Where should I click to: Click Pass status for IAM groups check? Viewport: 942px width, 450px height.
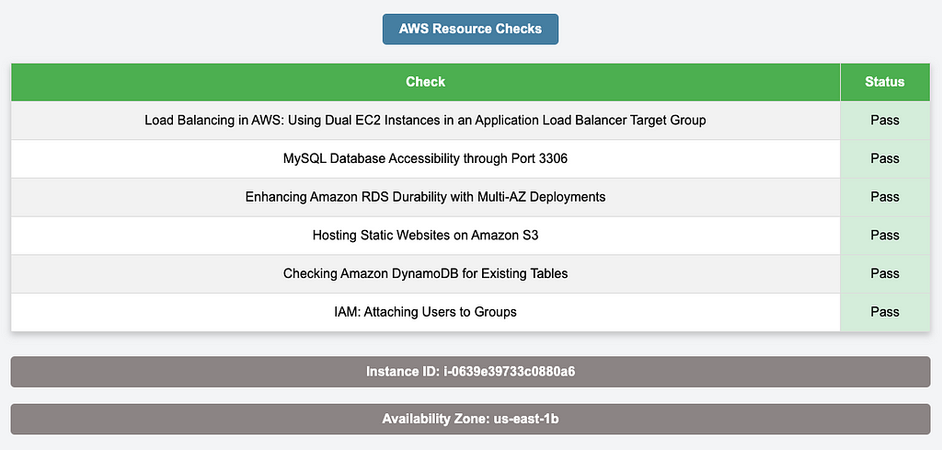(x=885, y=312)
